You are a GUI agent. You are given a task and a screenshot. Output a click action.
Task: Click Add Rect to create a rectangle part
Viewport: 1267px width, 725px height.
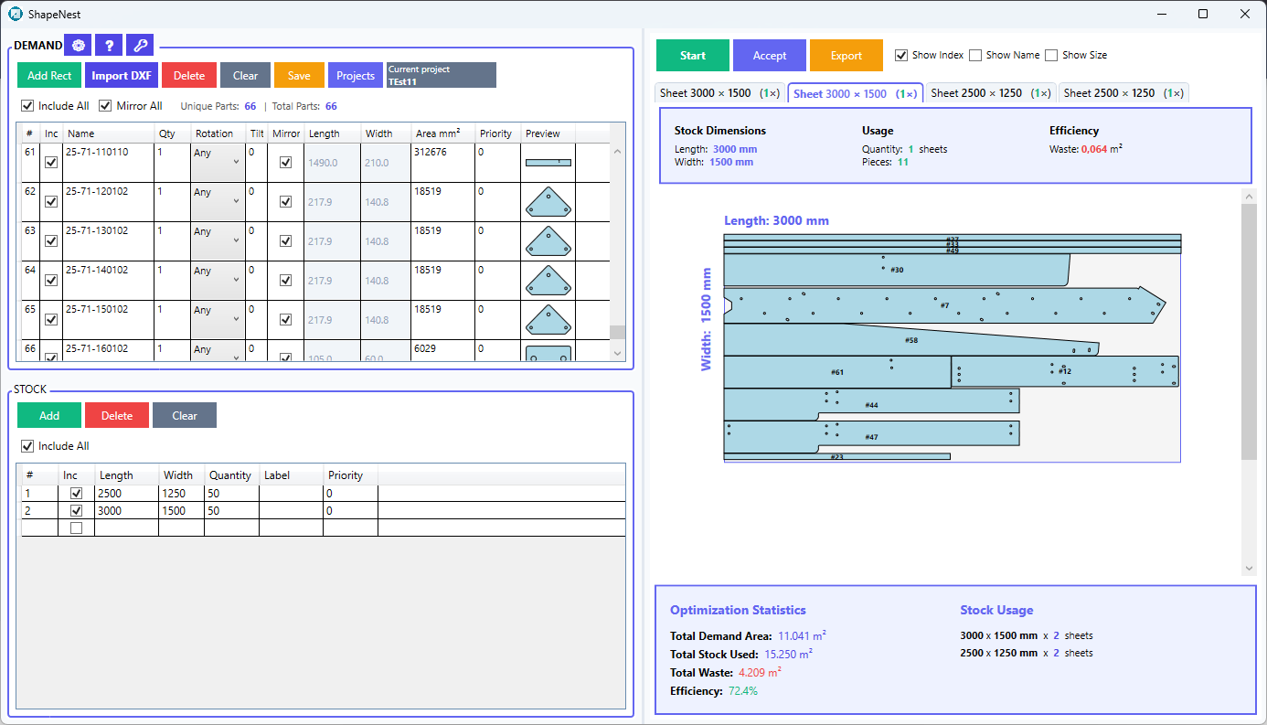tap(48, 74)
